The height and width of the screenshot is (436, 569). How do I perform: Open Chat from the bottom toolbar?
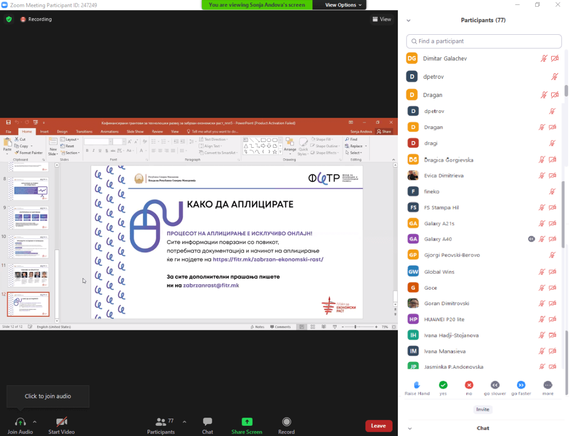(207, 422)
